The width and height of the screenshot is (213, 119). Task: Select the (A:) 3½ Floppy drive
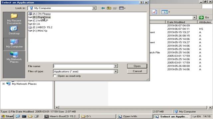[x=40, y=14]
